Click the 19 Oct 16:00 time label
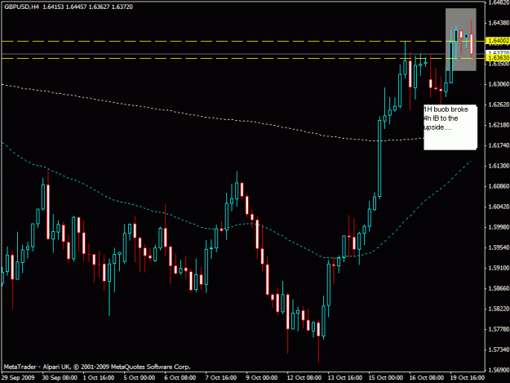The height and width of the screenshot is (383, 510). tap(468, 378)
